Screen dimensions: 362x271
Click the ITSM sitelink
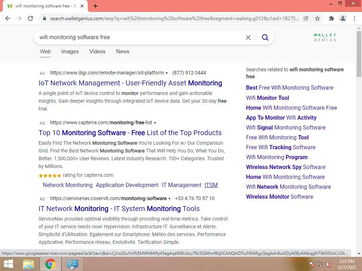point(211,185)
